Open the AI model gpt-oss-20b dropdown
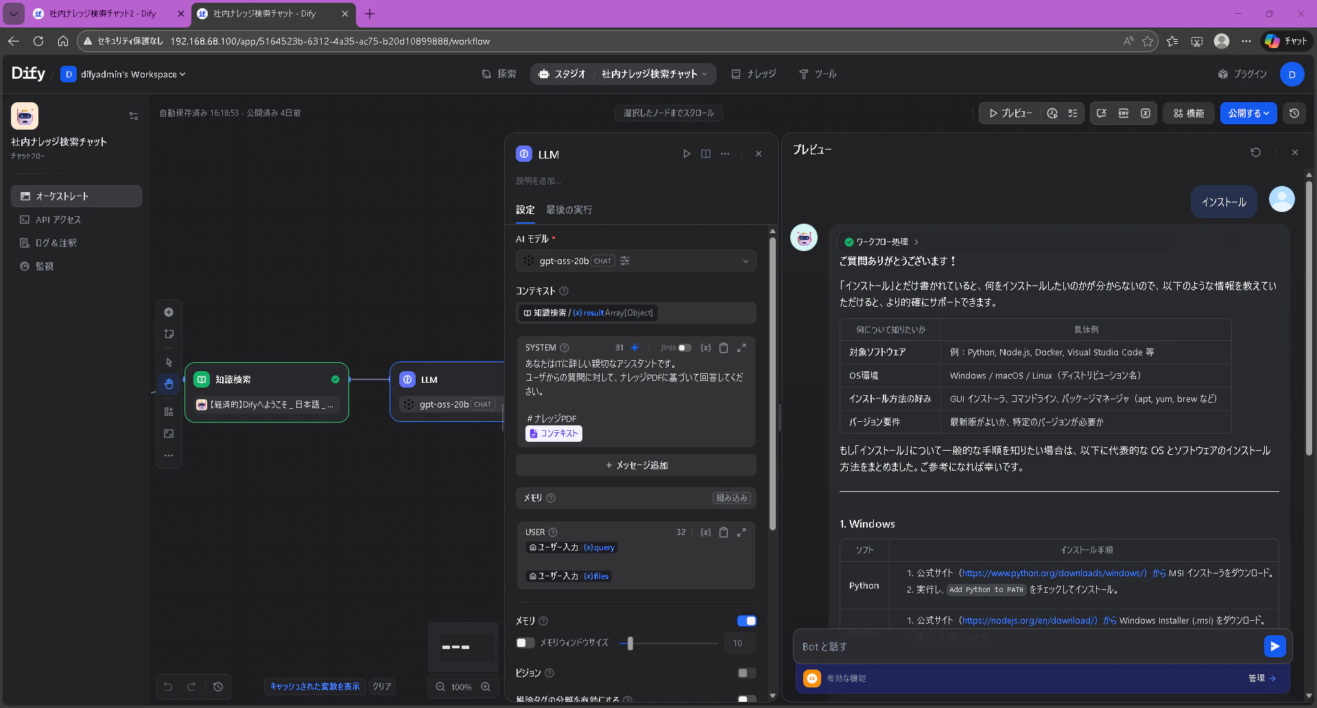1317x708 pixels. click(x=636, y=261)
